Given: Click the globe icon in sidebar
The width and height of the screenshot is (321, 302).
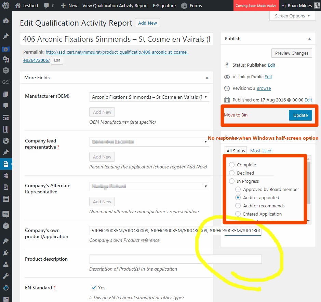Looking at the screenshot, I should pos(6,141).
